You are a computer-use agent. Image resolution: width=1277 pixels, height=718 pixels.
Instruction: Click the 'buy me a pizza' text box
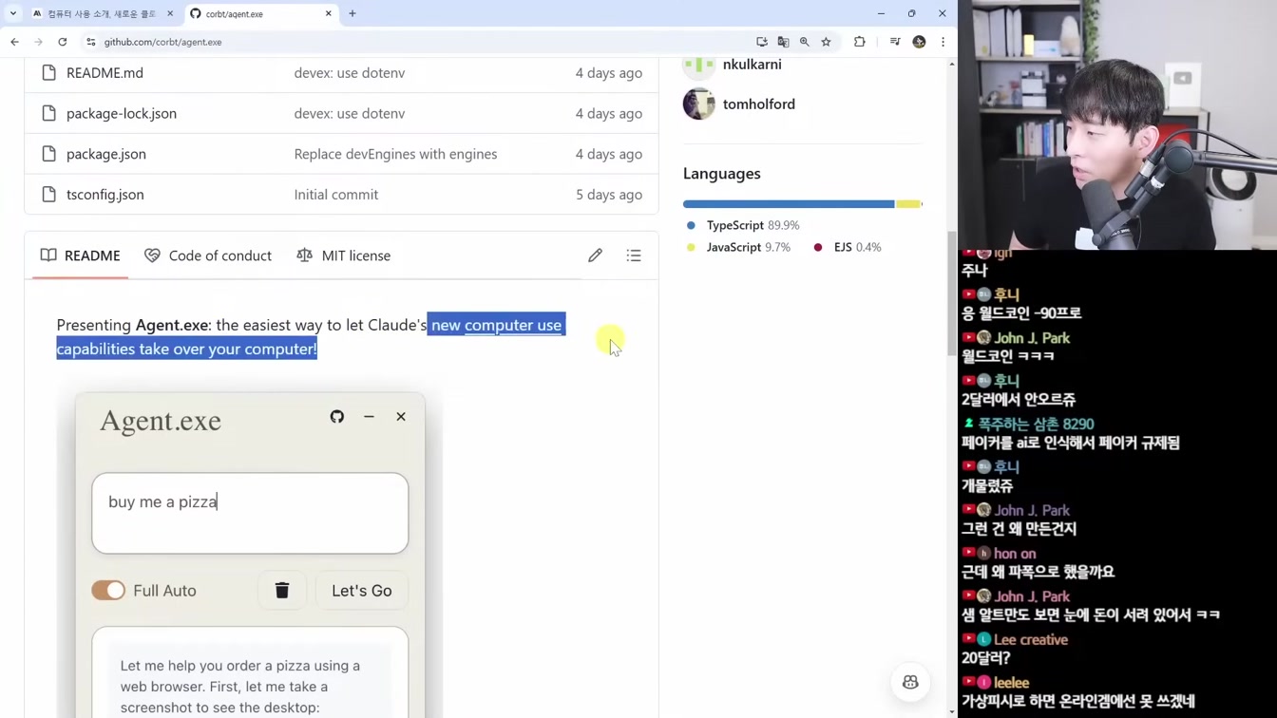(x=250, y=514)
